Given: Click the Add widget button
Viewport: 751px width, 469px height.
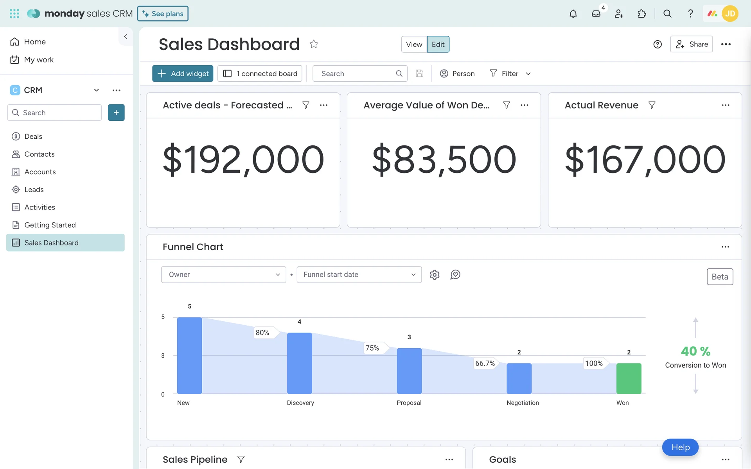Looking at the screenshot, I should (183, 73).
